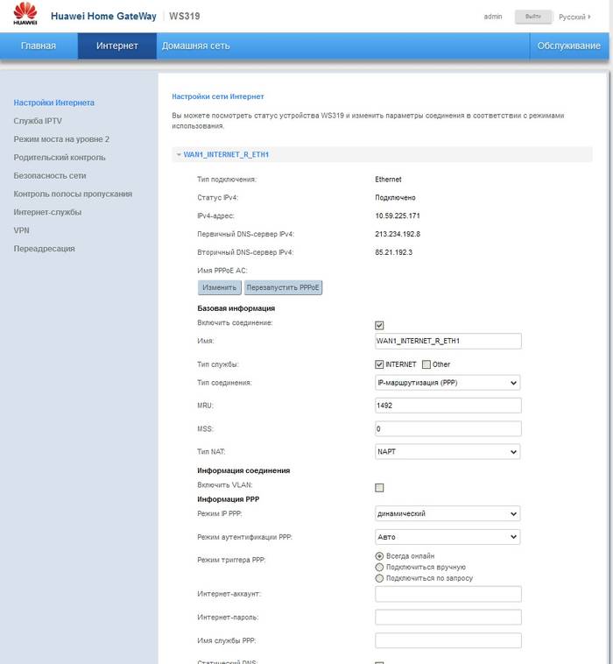The width and height of the screenshot is (613, 664).
Task: Select Подключиться вручную radio option
Action: tap(379, 567)
